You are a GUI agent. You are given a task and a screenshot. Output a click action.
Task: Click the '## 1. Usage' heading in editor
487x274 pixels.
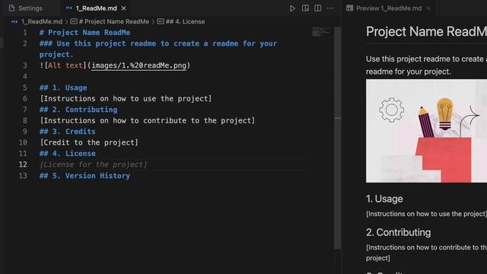click(x=63, y=88)
